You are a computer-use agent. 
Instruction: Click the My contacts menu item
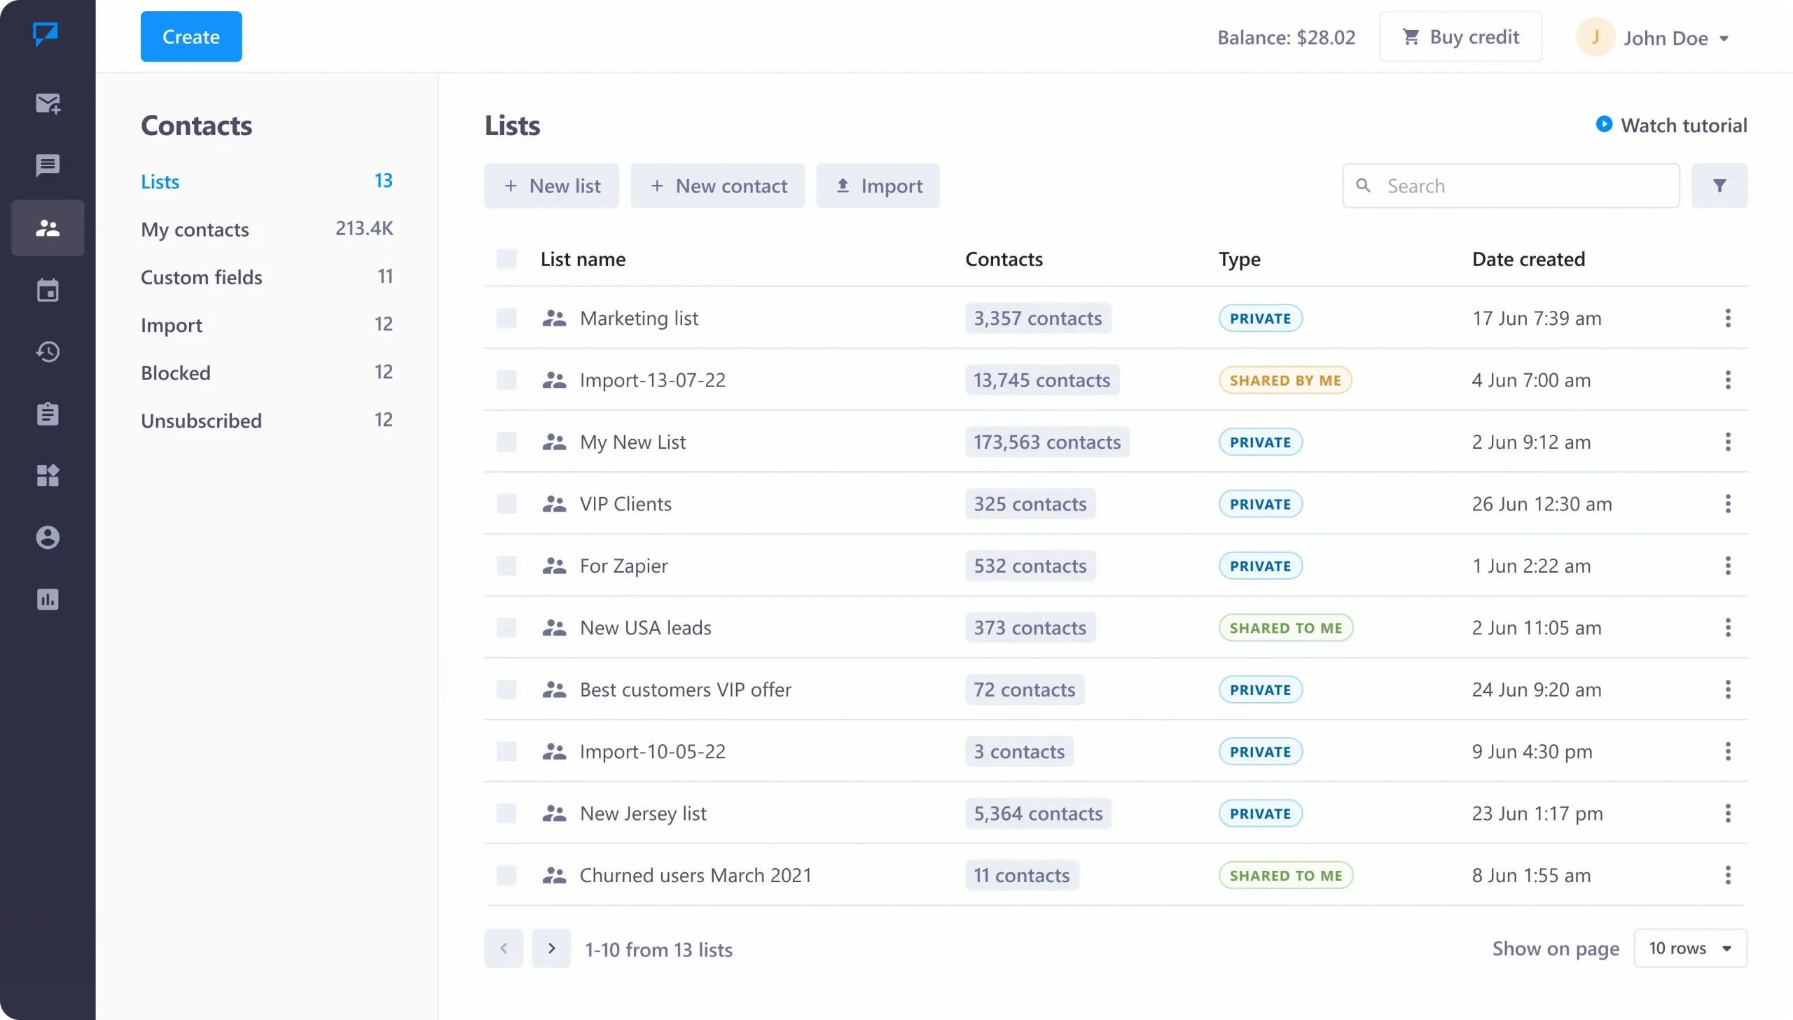(x=195, y=228)
